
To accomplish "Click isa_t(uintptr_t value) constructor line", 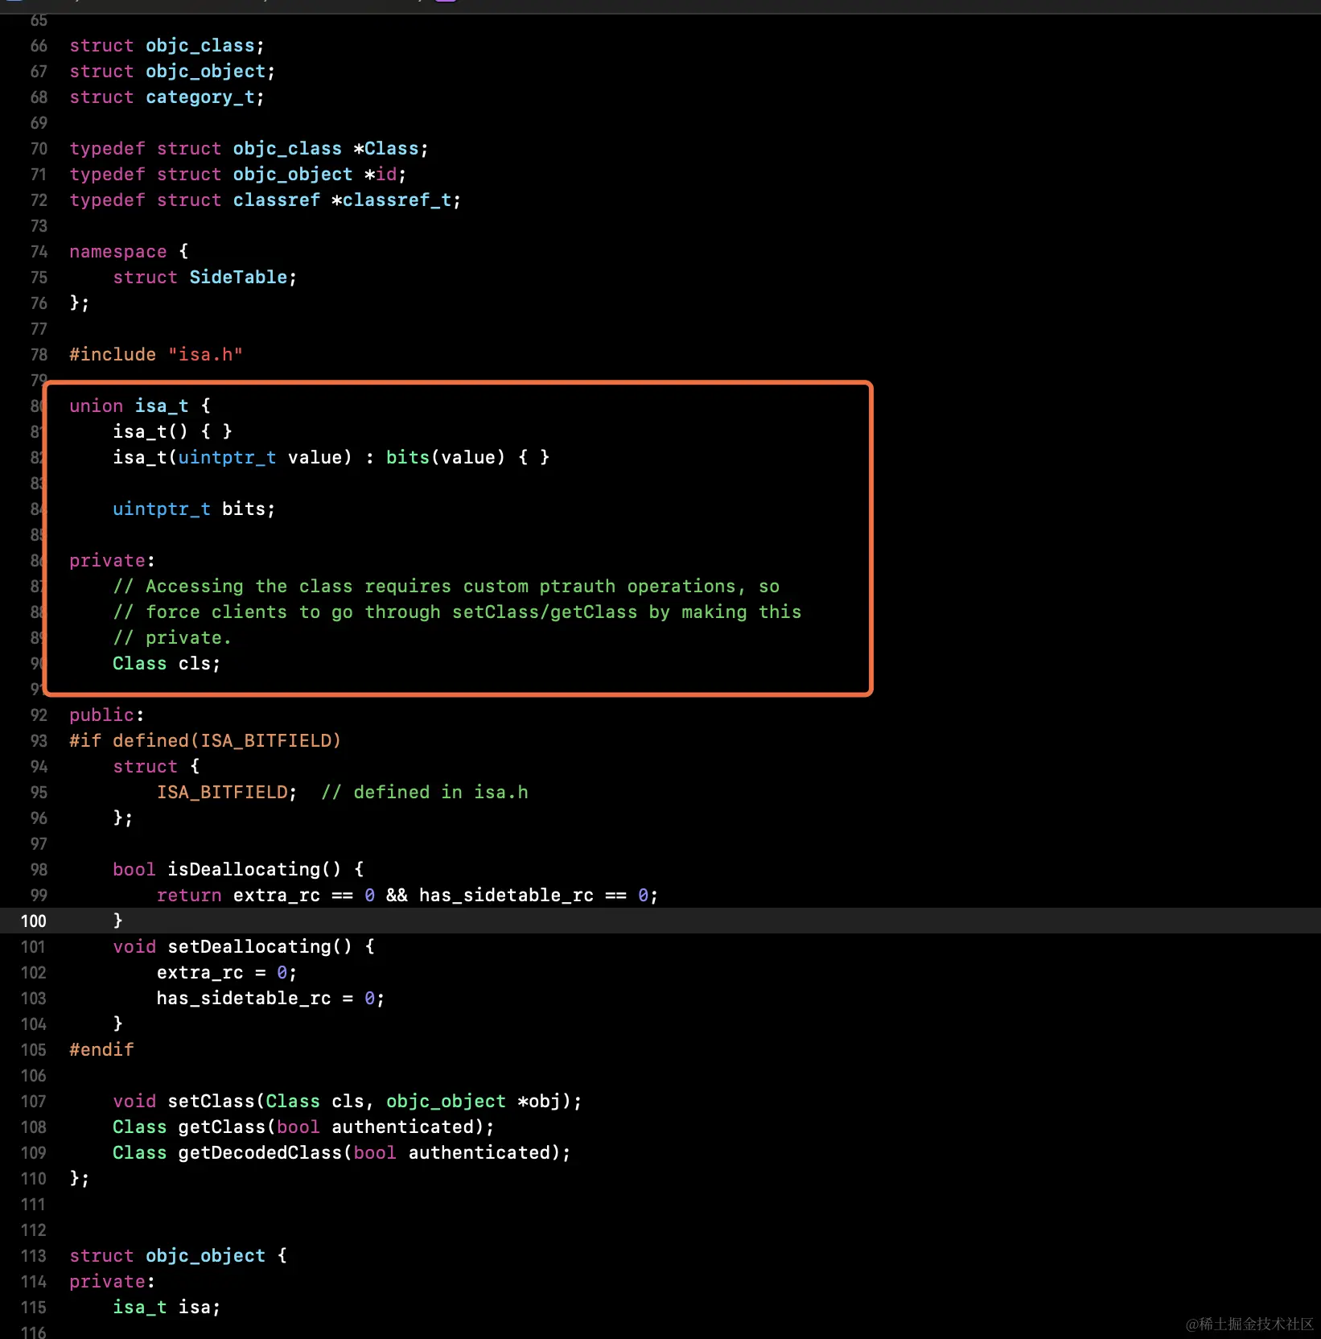I will pos(331,458).
